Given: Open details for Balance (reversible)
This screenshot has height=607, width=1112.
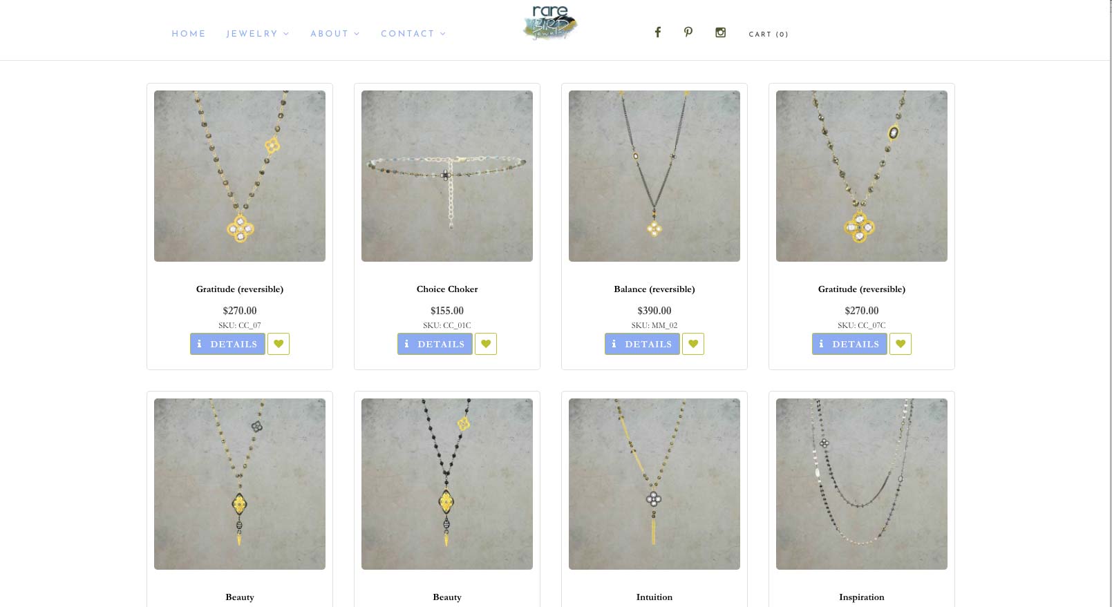Looking at the screenshot, I should coord(642,344).
